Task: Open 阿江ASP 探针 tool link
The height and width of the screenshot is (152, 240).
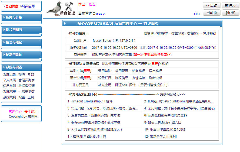Action: pyautogui.click(x=125, y=85)
